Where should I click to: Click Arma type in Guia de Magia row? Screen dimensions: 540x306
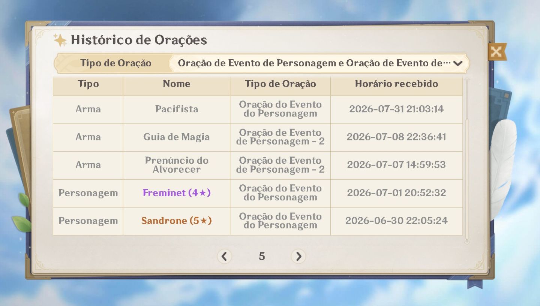[88, 137]
